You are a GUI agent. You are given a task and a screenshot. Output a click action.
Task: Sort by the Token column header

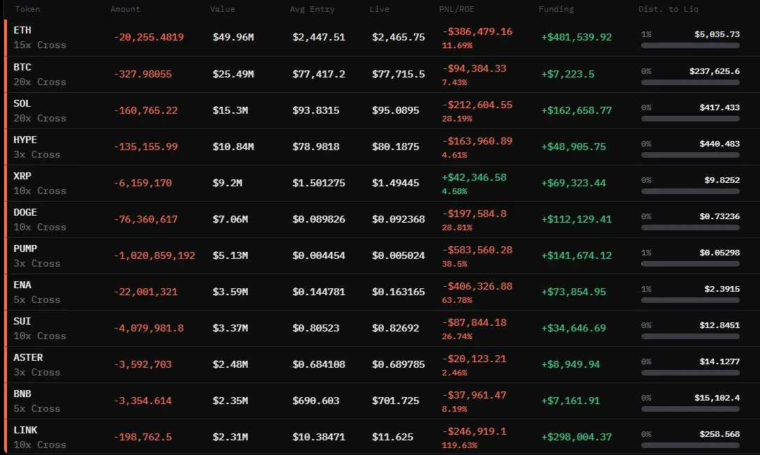coord(28,9)
